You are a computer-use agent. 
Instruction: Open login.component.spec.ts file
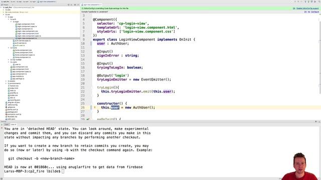[26, 26]
